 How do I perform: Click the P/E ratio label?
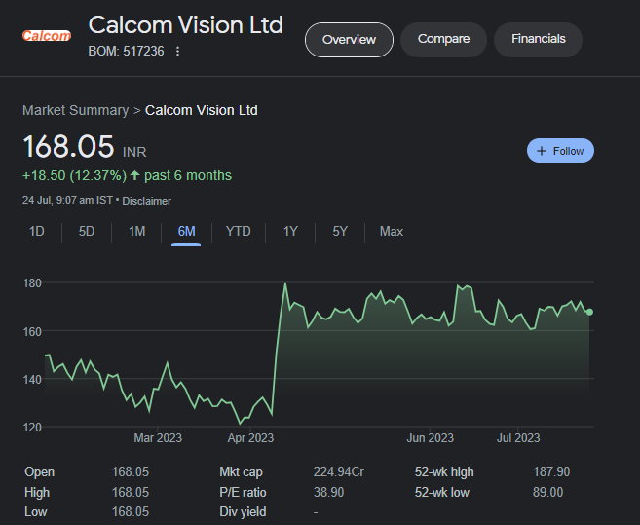(x=243, y=492)
